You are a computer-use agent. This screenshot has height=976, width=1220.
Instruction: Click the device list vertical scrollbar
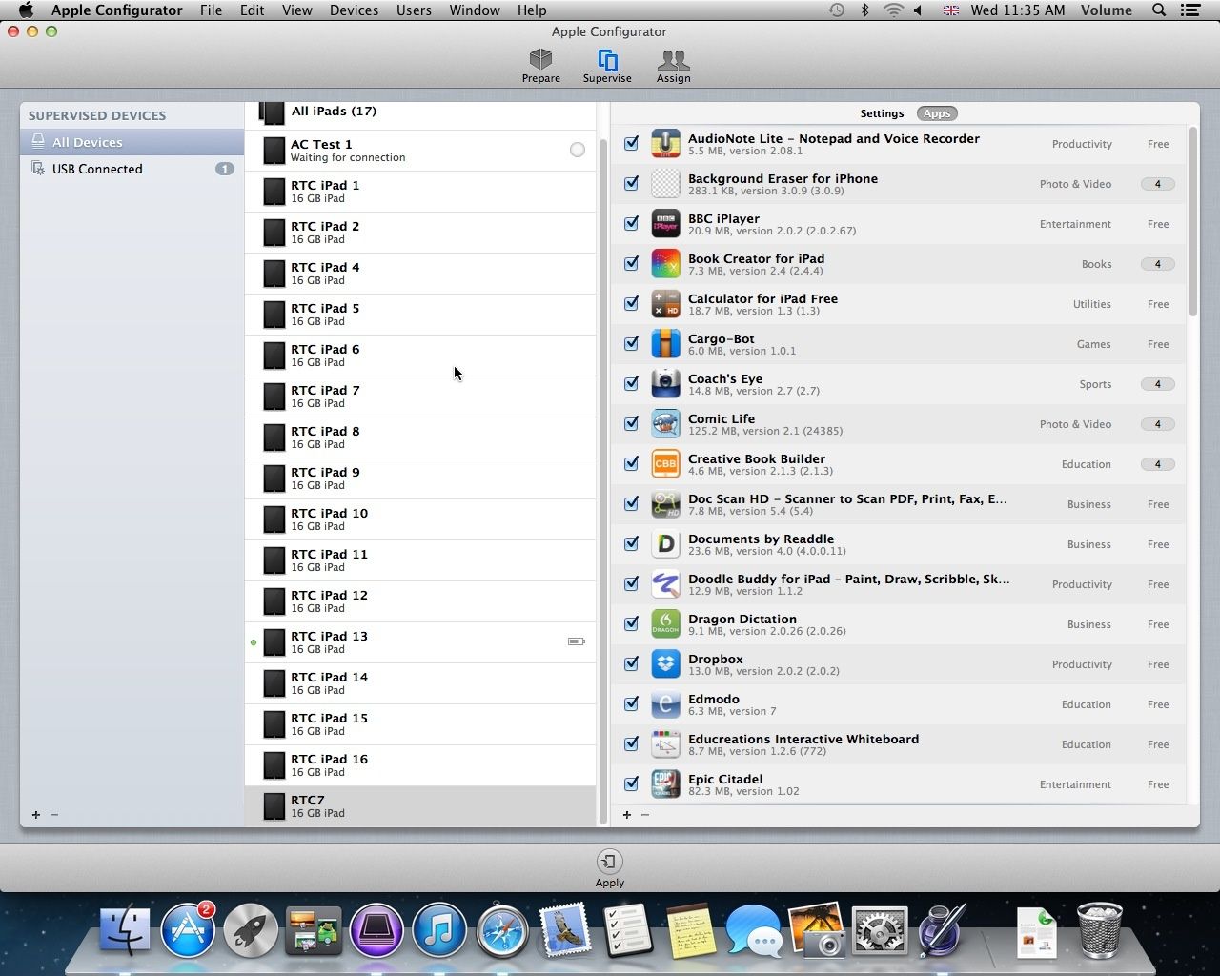(x=602, y=482)
